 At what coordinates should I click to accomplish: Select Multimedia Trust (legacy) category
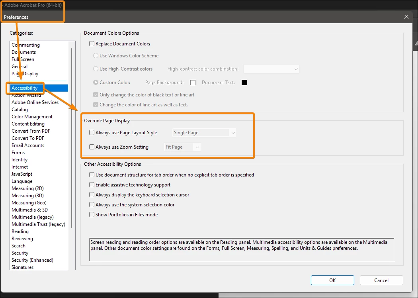coord(38,224)
